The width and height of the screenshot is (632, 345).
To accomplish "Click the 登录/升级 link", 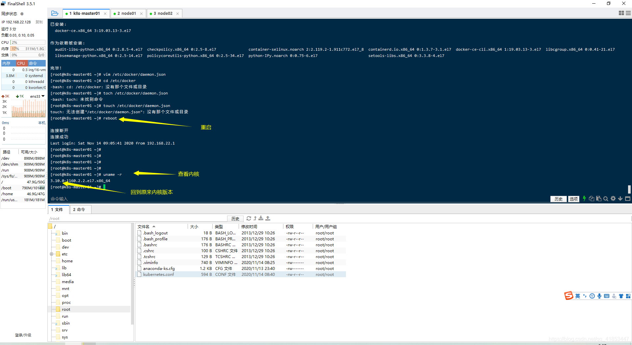I will pyautogui.click(x=23, y=335).
